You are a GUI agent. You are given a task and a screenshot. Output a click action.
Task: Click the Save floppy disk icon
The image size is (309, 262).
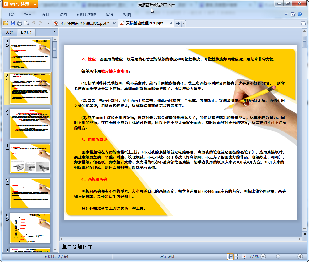(x=13, y=23)
